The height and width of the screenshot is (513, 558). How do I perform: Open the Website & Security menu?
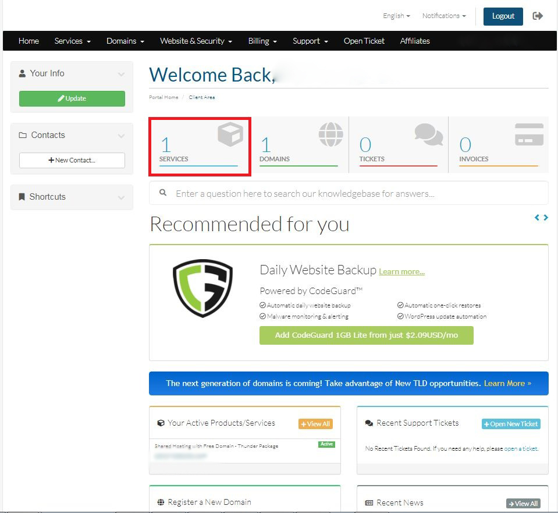pyautogui.click(x=196, y=41)
